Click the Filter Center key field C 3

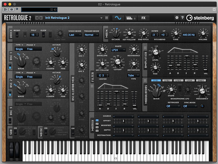(103, 75)
